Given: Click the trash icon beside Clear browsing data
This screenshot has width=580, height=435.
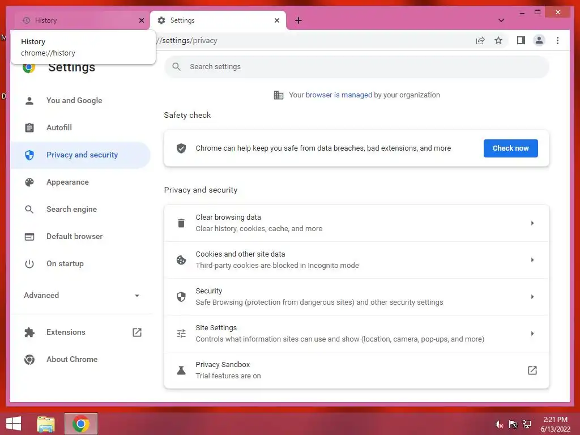Looking at the screenshot, I should 181,223.
